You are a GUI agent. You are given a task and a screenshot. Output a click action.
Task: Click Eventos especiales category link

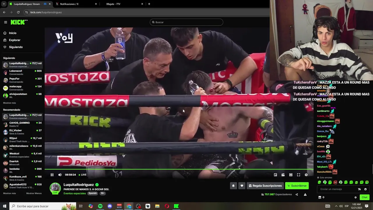click(75, 193)
